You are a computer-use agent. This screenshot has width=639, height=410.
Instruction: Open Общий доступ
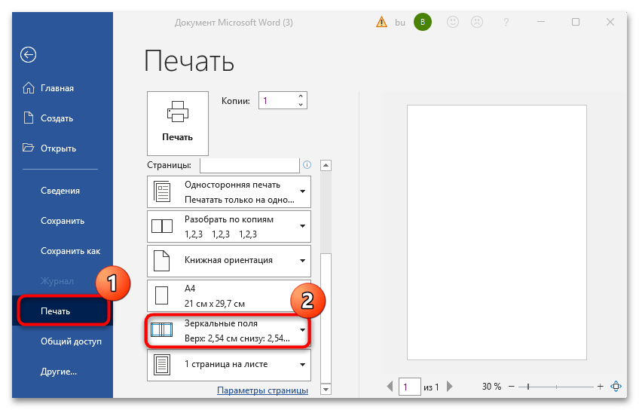[x=71, y=341]
